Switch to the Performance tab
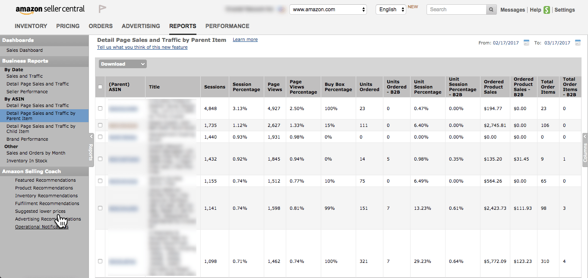Image resolution: width=588 pixels, height=278 pixels. pos(227,26)
